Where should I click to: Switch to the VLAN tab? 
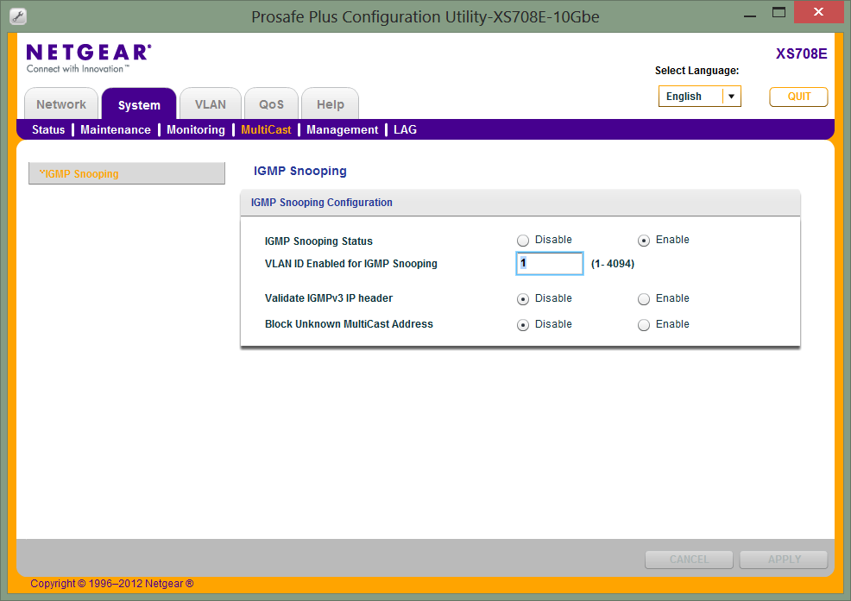click(x=211, y=104)
